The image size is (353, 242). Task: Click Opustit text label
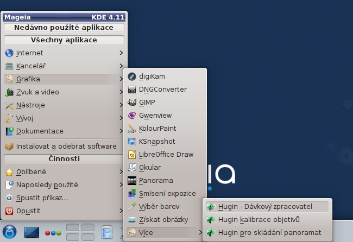[x=28, y=211]
